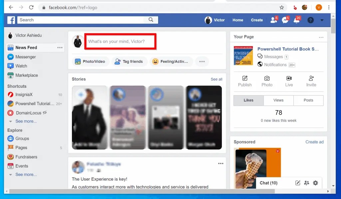Image resolution: width=341 pixels, height=199 pixels.
Task: Go to Home from the top menu
Action: tap(237, 20)
